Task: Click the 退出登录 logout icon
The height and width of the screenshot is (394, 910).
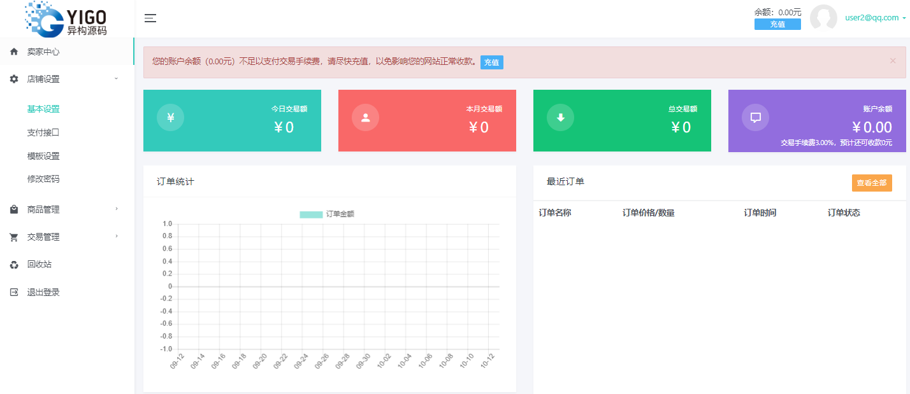Action: click(12, 292)
